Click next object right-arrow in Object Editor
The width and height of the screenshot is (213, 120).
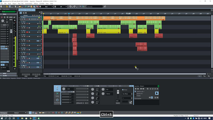(x=143, y=89)
